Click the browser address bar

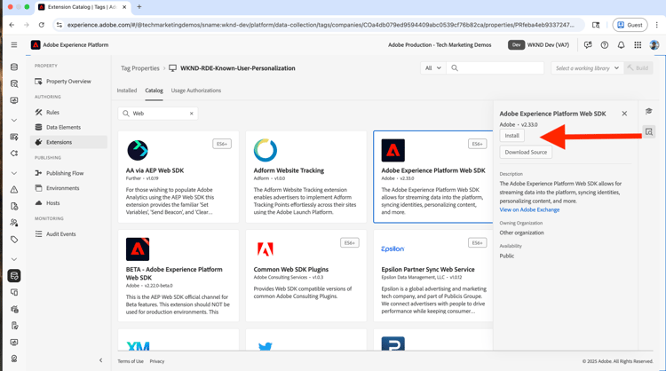[x=319, y=25]
